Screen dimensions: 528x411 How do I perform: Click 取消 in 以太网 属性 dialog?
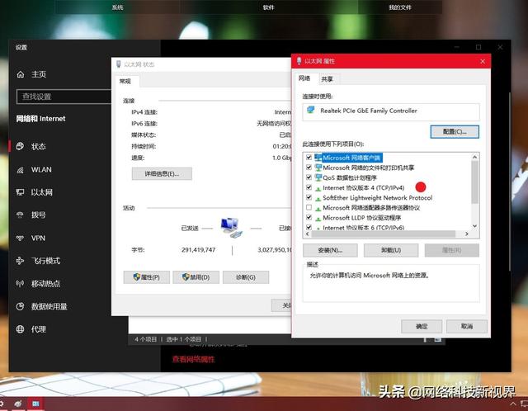(x=467, y=326)
